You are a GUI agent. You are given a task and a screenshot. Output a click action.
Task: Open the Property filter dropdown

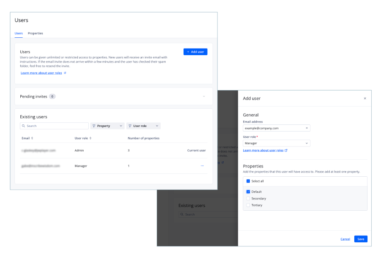pos(107,126)
